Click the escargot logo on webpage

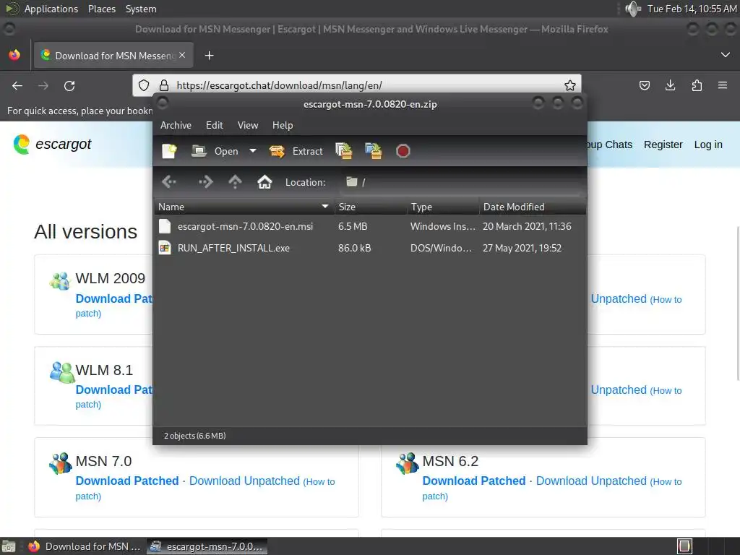coord(52,145)
